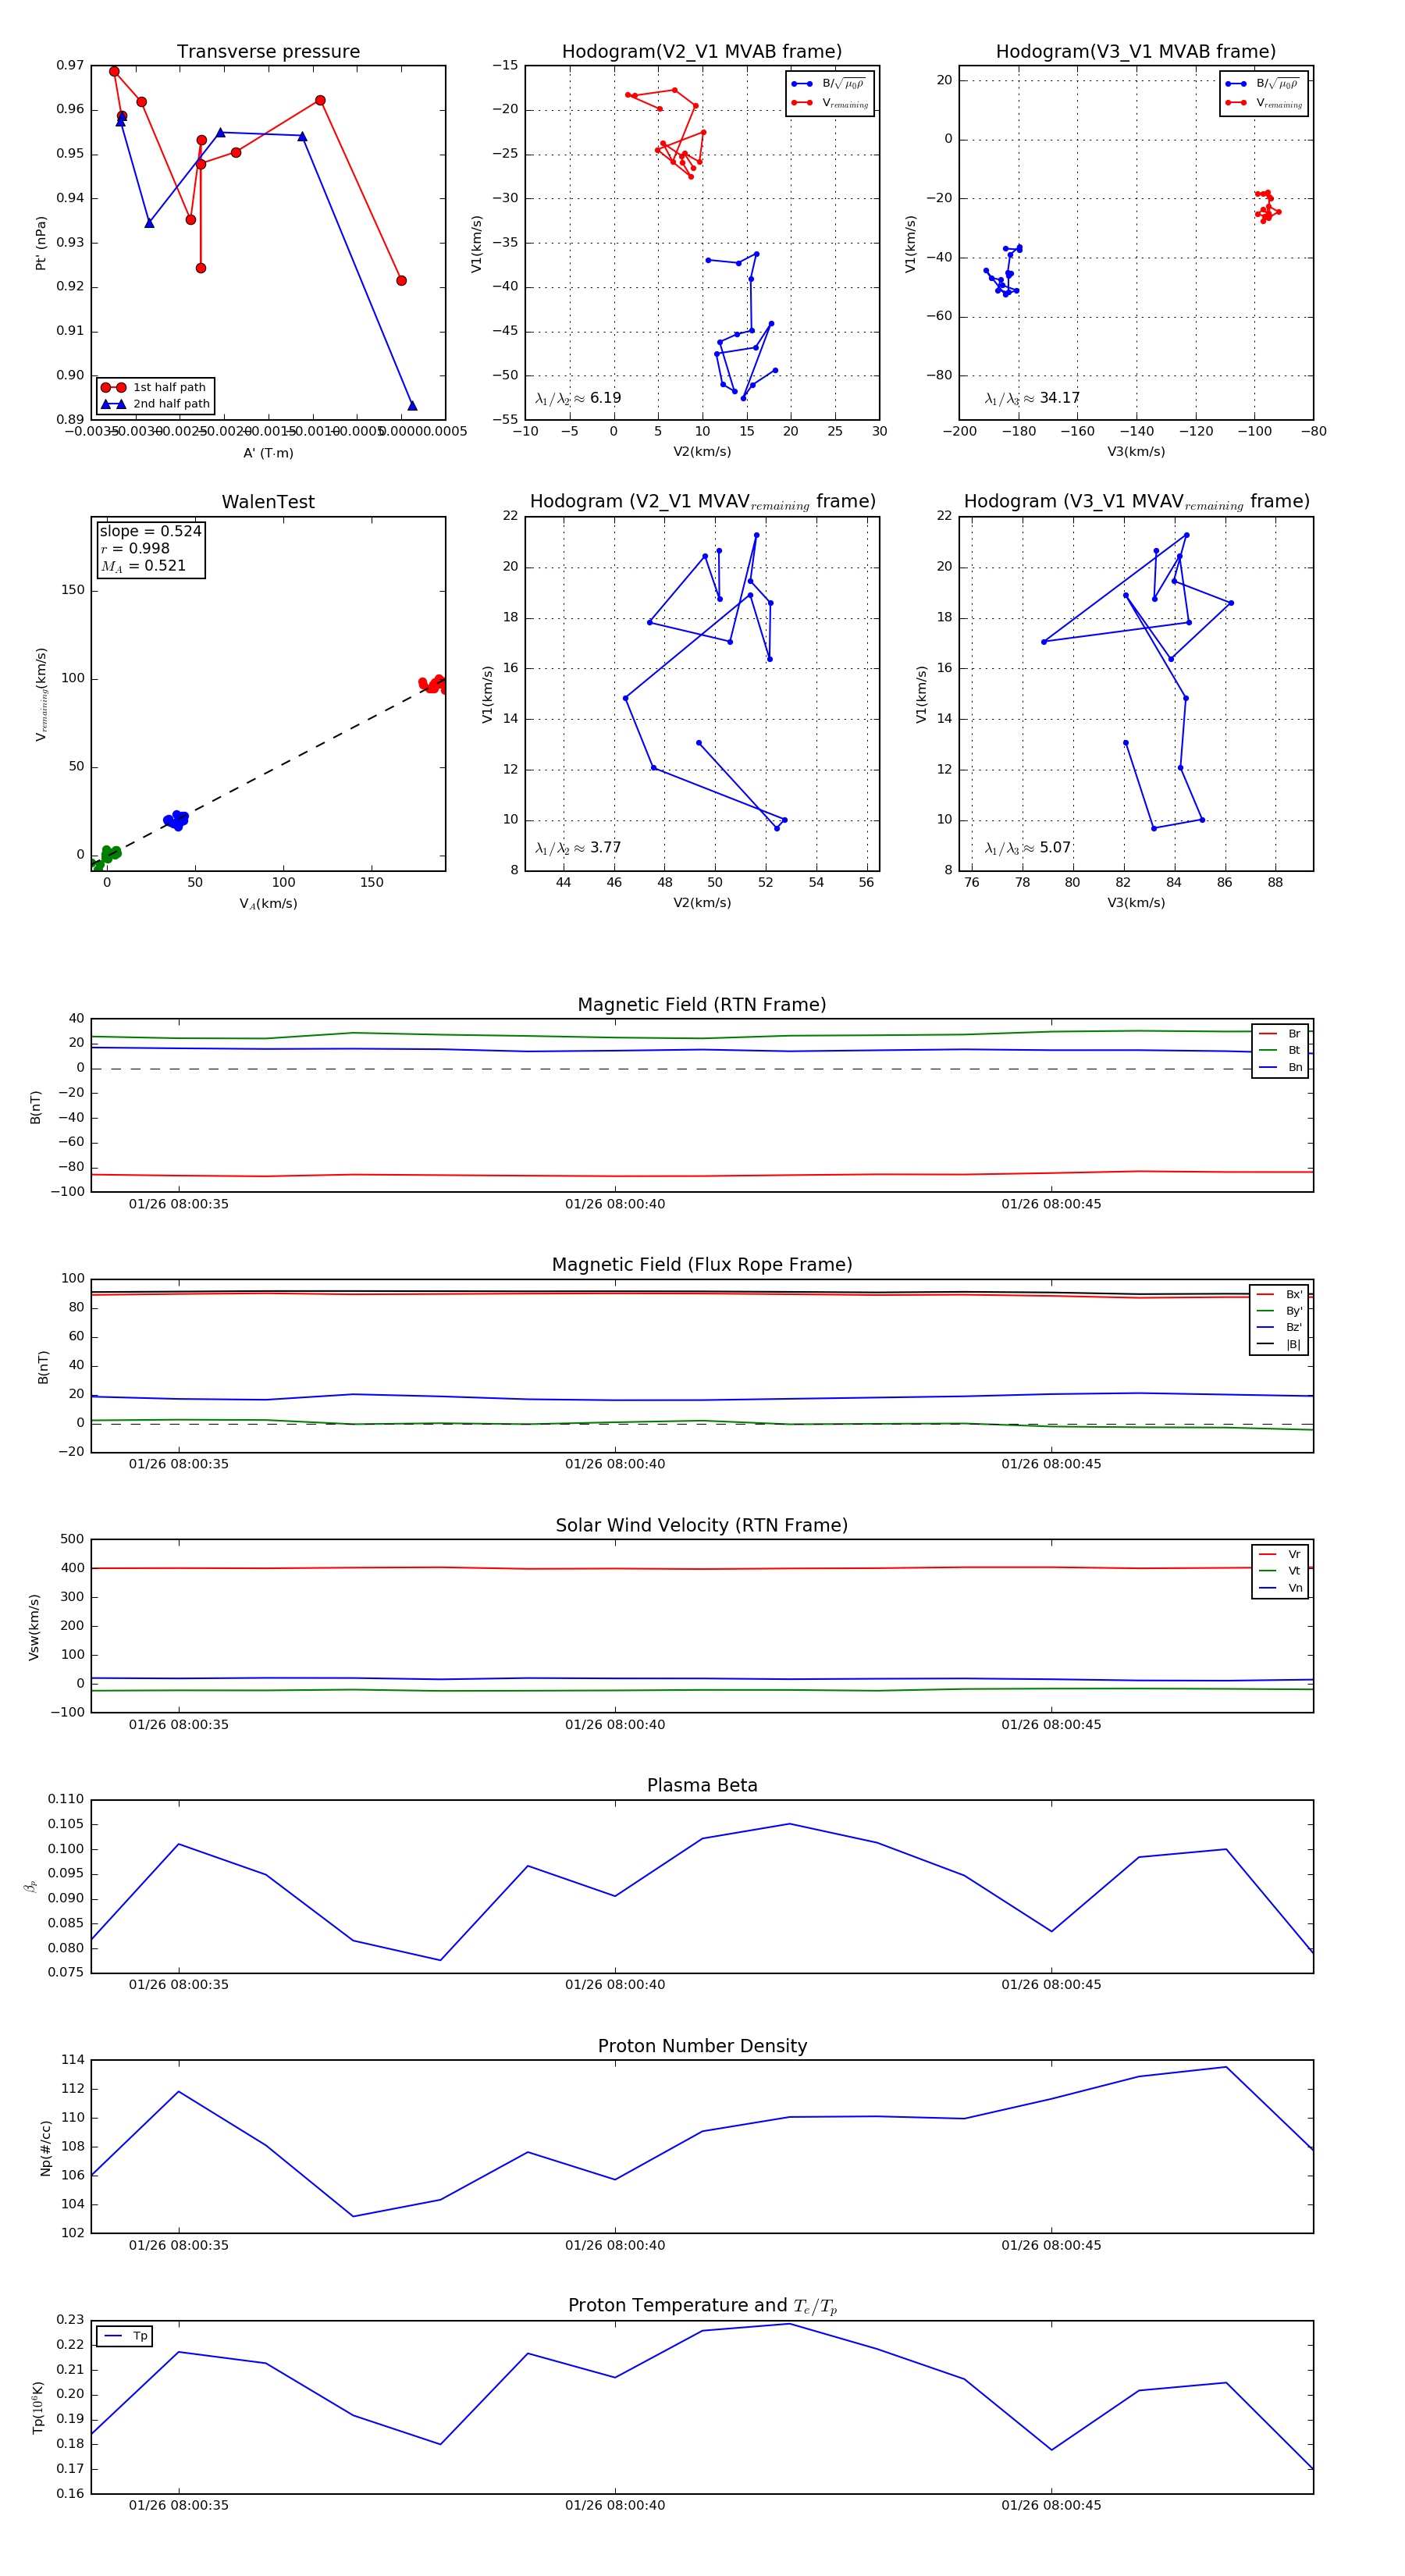
Task: Click 'Solar Wind Velocity (RTN Frame)' title
Action: (702, 1525)
